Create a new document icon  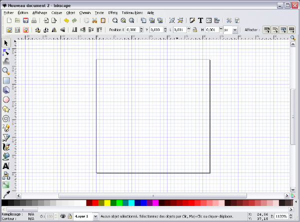9,20
